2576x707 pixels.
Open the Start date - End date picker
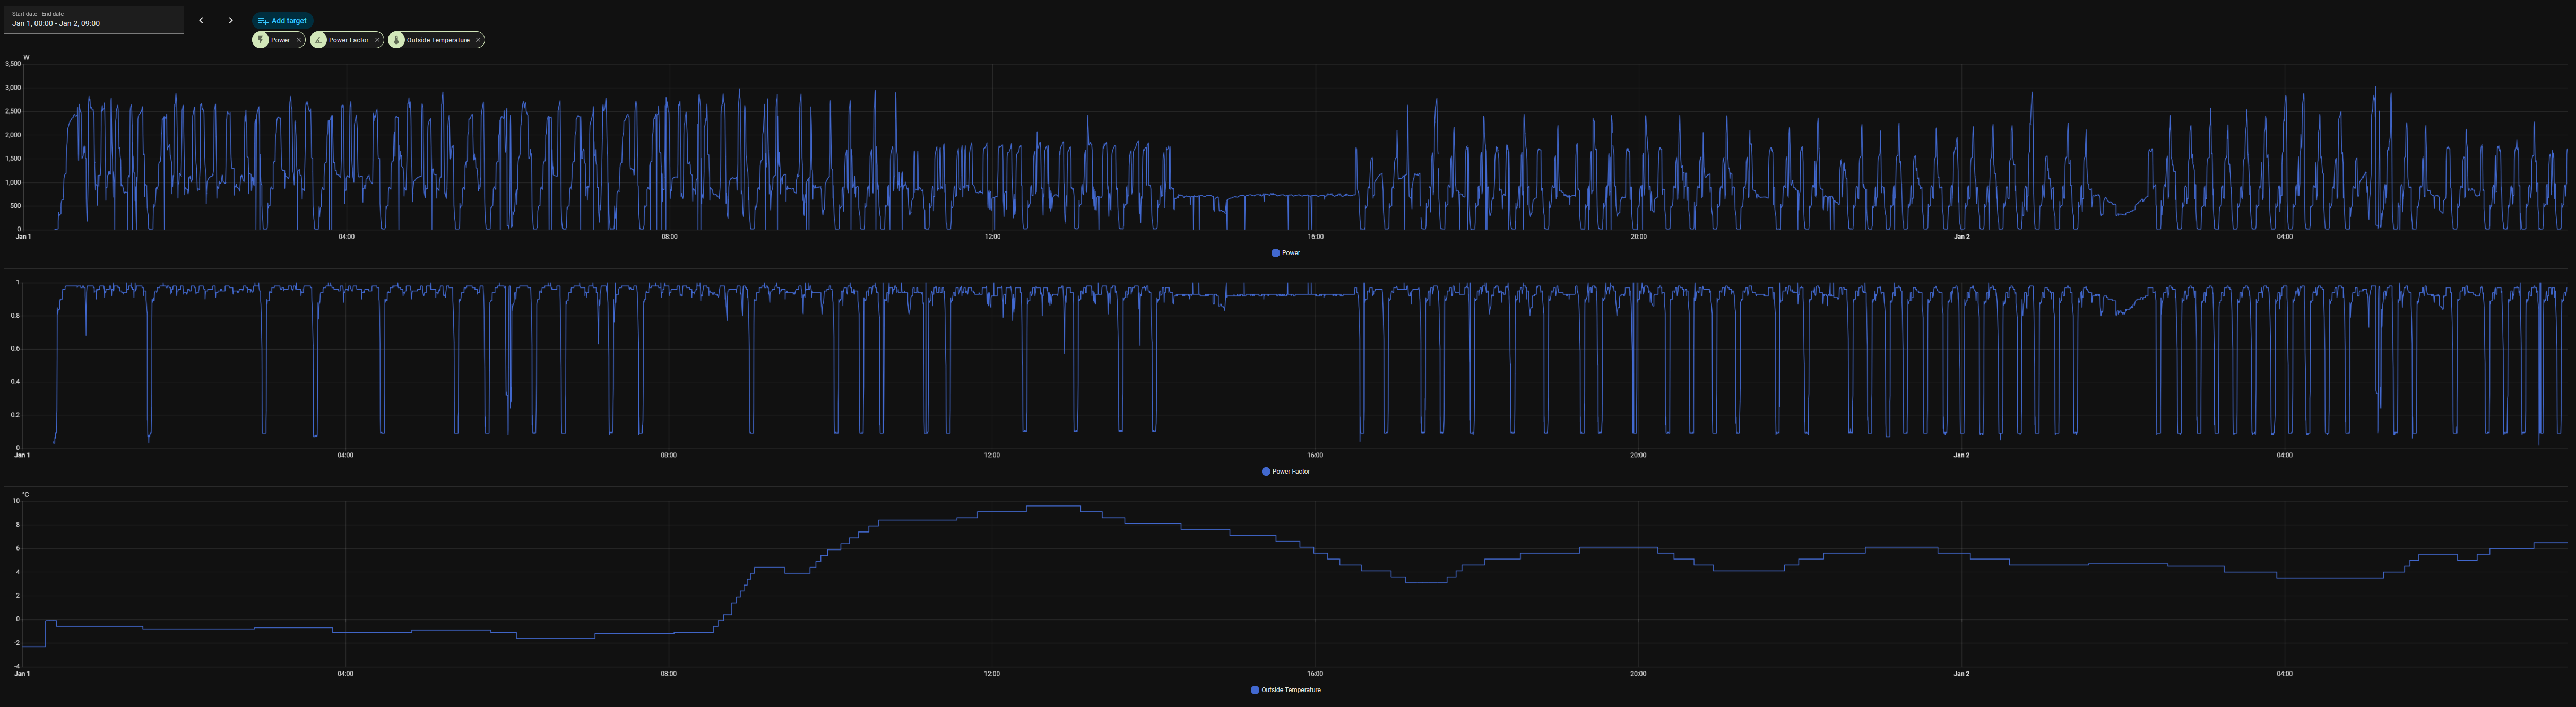click(x=93, y=19)
